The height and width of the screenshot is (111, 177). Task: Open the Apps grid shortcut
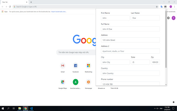point(5,12)
